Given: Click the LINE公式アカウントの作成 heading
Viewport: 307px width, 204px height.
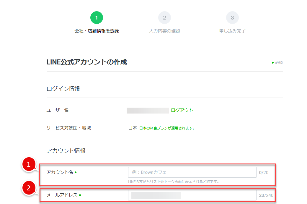Looking at the screenshot, I should point(87,62).
